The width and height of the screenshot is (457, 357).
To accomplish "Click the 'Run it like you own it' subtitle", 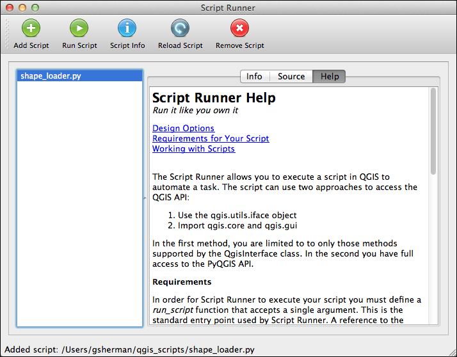I will click(x=195, y=111).
